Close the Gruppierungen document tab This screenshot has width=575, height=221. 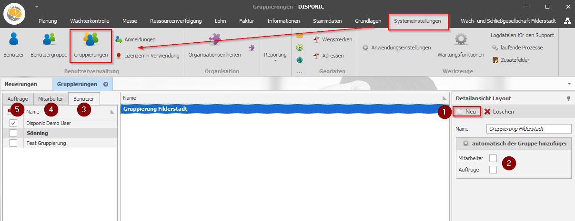click(106, 84)
